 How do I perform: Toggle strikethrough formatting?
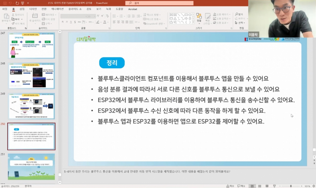(x=80, y=22)
